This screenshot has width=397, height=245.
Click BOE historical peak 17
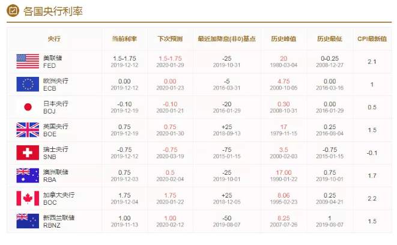[283, 127]
